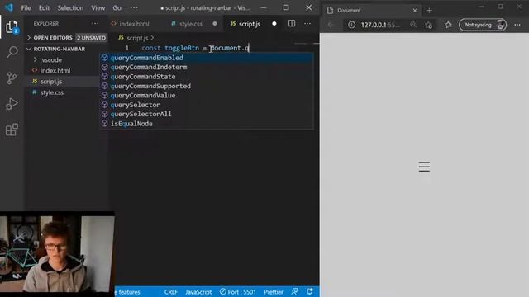Screen dimensions: 529x297
Task: Open the Edit menu
Action: 44,7
